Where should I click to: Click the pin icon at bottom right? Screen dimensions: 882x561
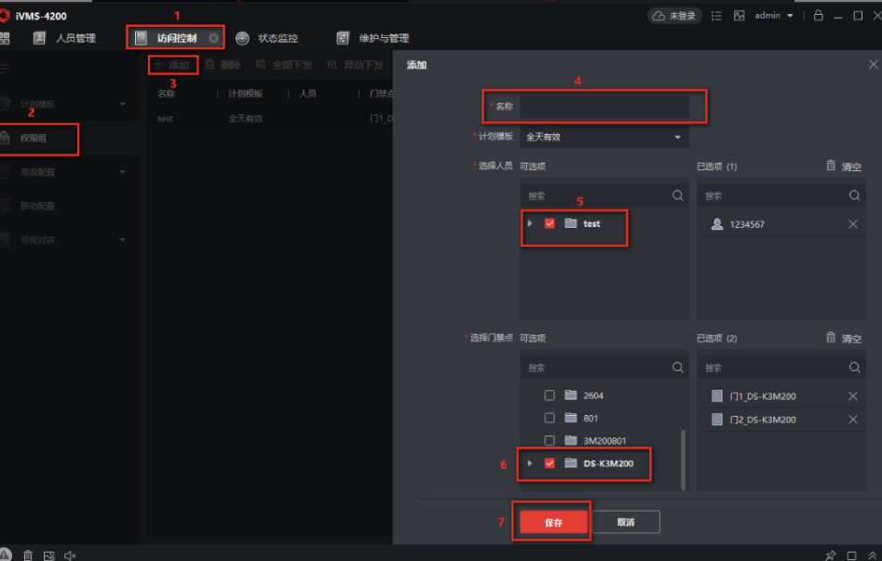(x=830, y=555)
